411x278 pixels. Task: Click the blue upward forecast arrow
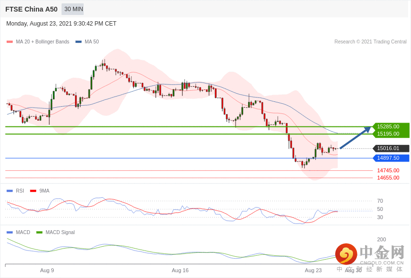pyautogui.click(x=355, y=138)
